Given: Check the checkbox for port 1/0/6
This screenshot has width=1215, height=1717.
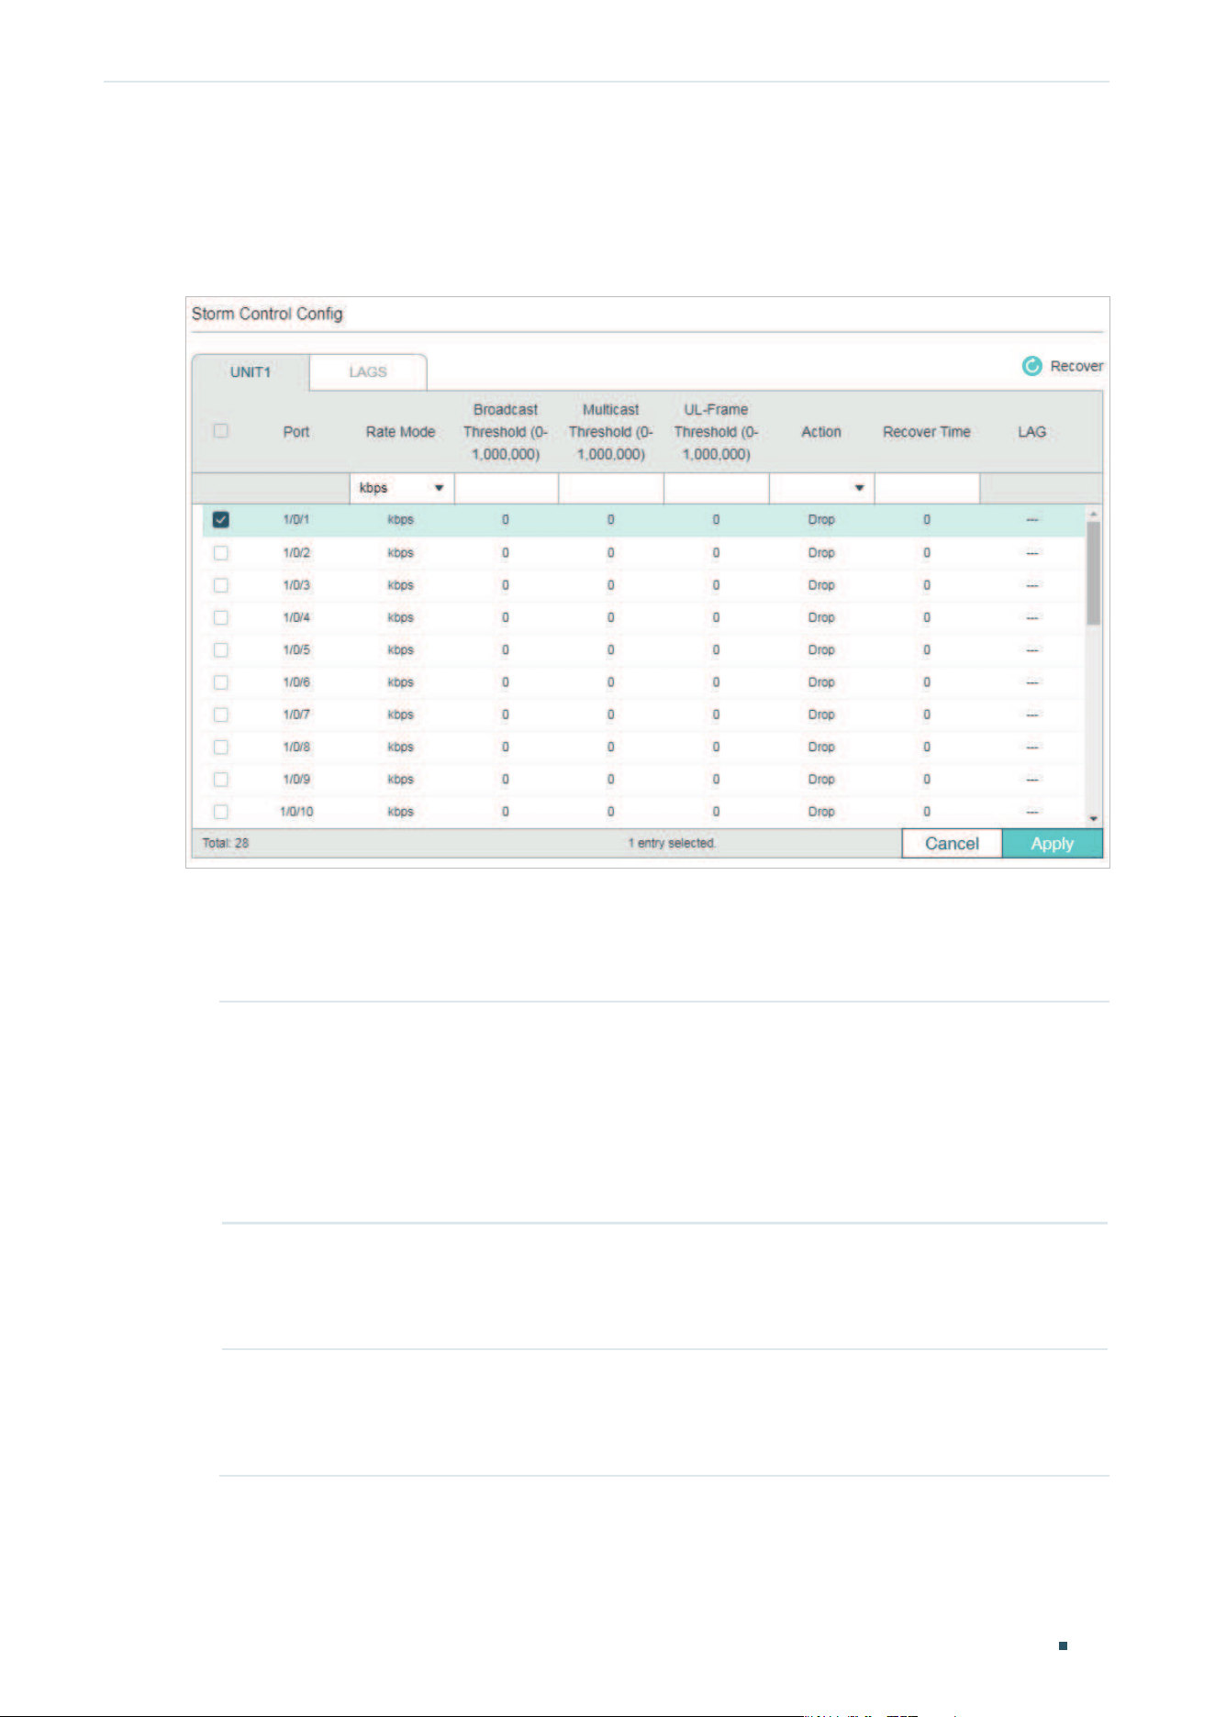Looking at the screenshot, I should (220, 682).
